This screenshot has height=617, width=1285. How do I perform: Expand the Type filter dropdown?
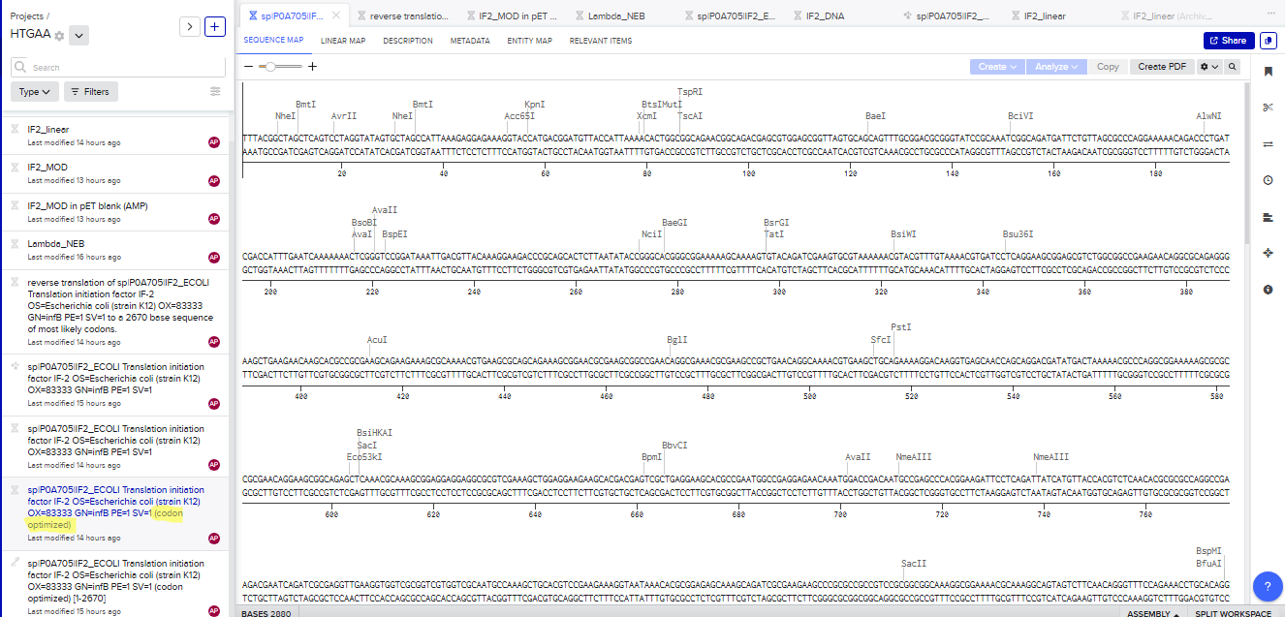pyautogui.click(x=34, y=92)
